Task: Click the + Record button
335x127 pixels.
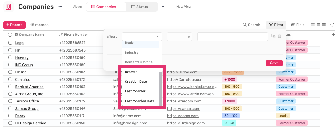Action: click(x=14, y=25)
